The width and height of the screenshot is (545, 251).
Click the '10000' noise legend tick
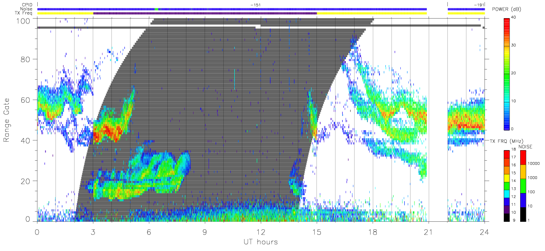coord(534,163)
